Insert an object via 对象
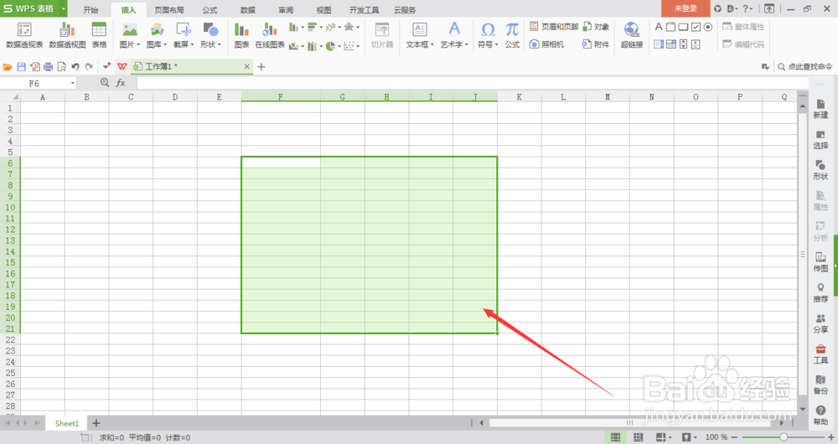This screenshot has width=838, height=444. [596, 27]
